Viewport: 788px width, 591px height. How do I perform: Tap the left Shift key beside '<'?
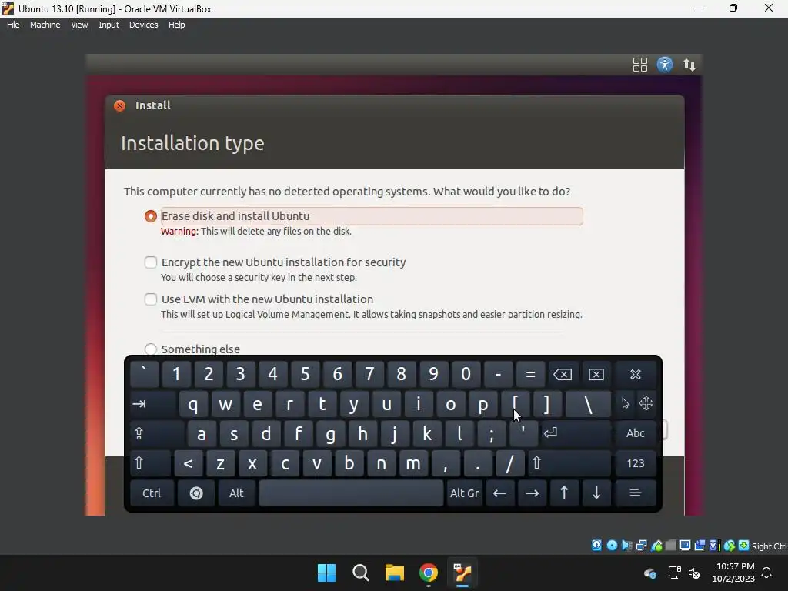[150, 463]
